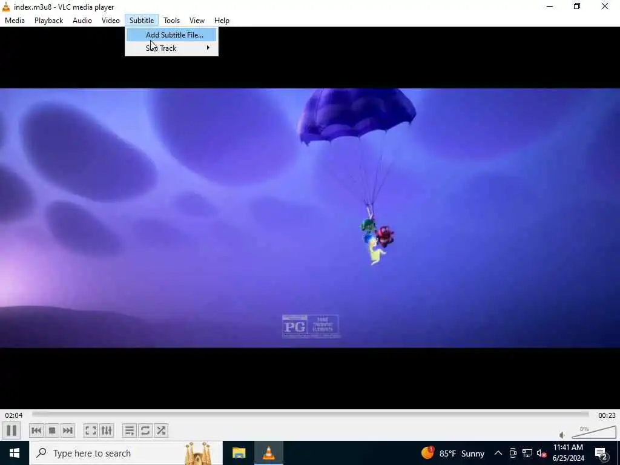Open the Meet Now tray icon

(x=513, y=453)
